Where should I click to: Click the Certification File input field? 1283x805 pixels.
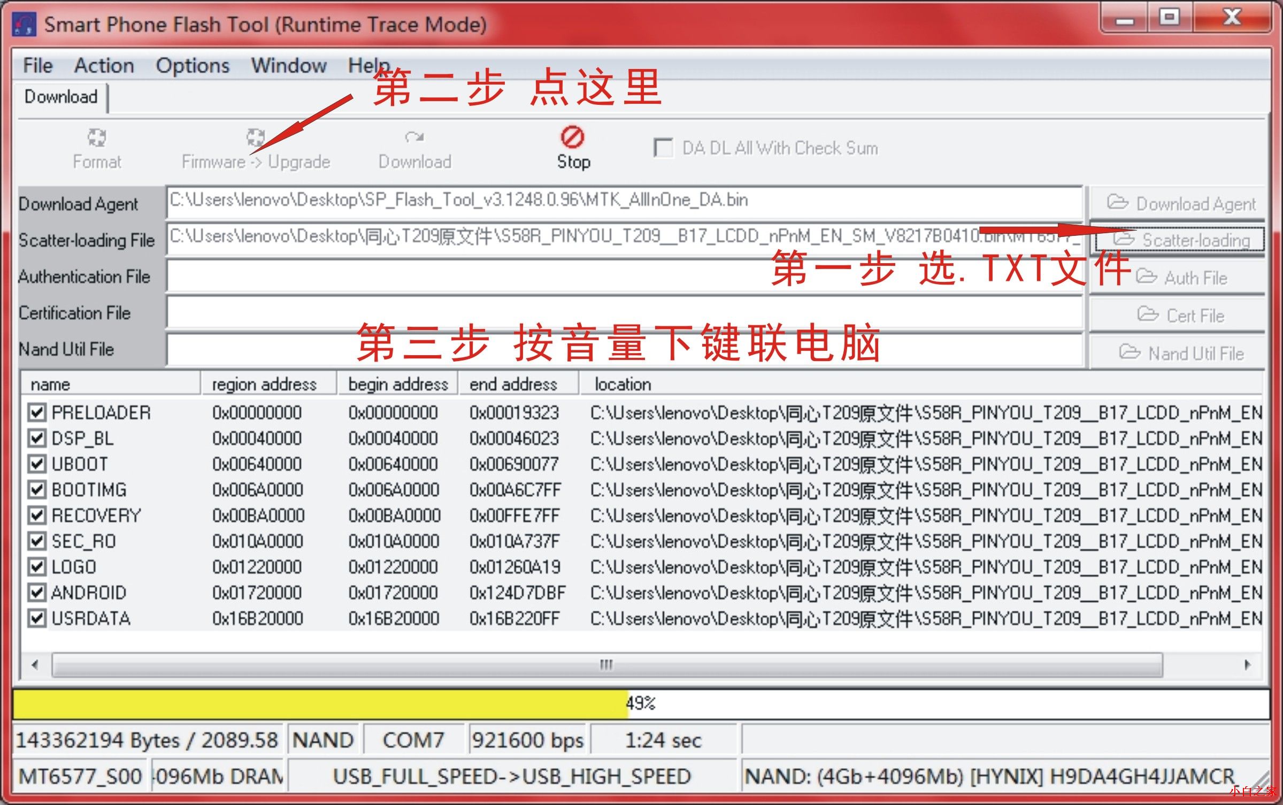[x=624, y=312]
